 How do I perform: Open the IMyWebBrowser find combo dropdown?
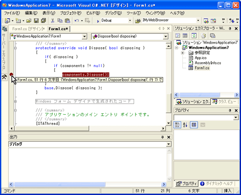click(198, 21)
